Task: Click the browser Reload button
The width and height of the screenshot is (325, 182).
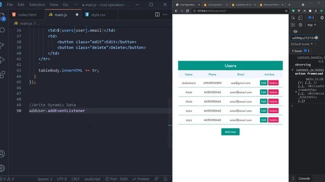Action: (187, 11)
